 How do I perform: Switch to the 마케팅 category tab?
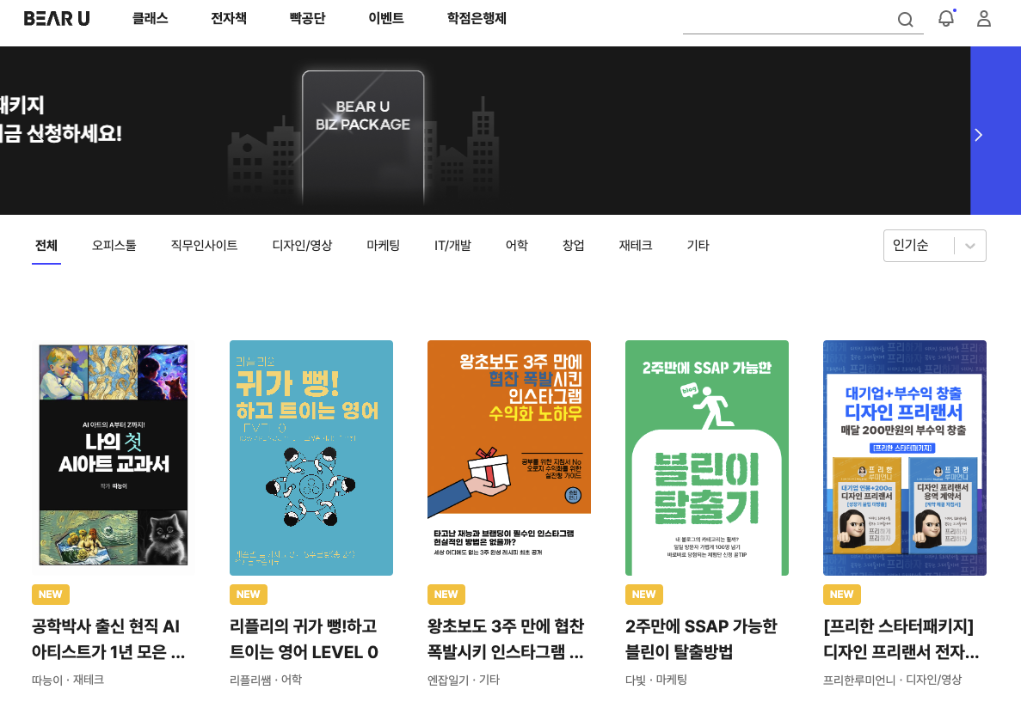(x=382, y=245)
